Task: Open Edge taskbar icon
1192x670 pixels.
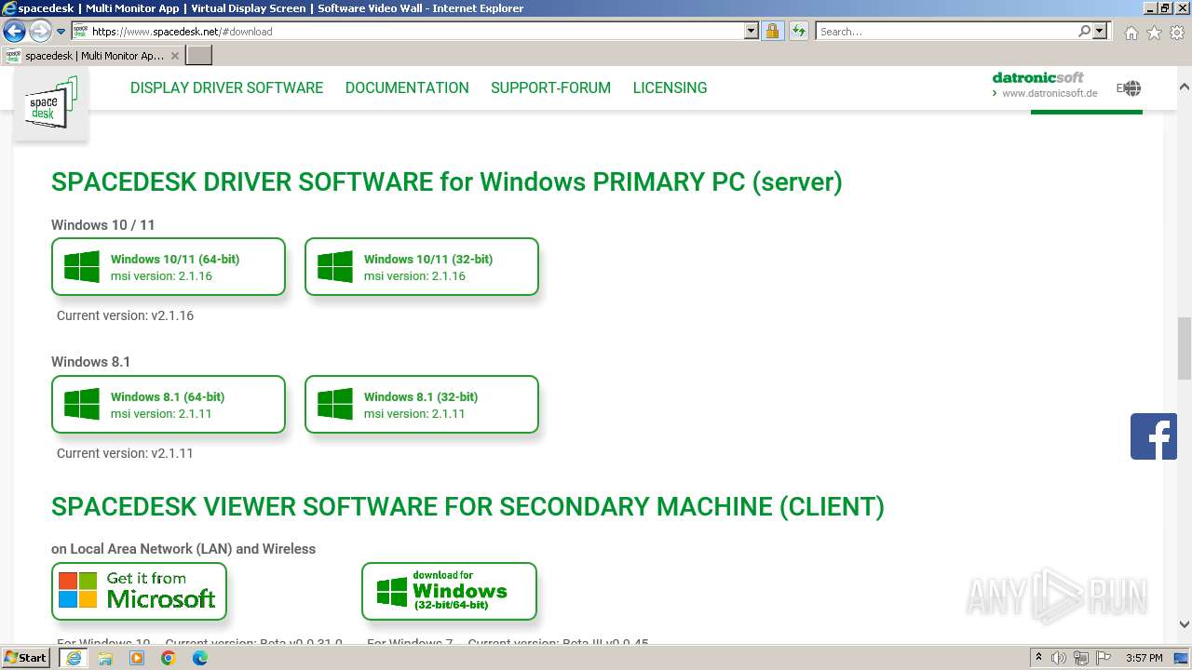Action: tap(200, 658)
